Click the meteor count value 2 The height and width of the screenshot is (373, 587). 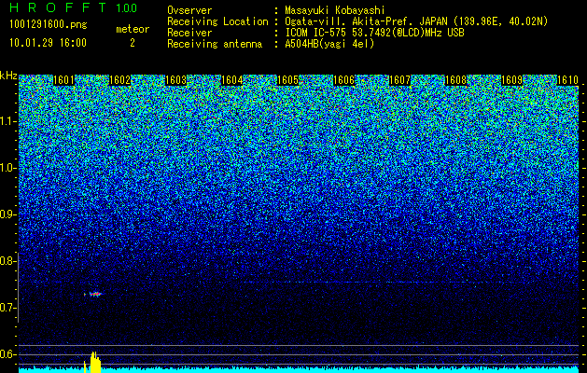point(133,43)
